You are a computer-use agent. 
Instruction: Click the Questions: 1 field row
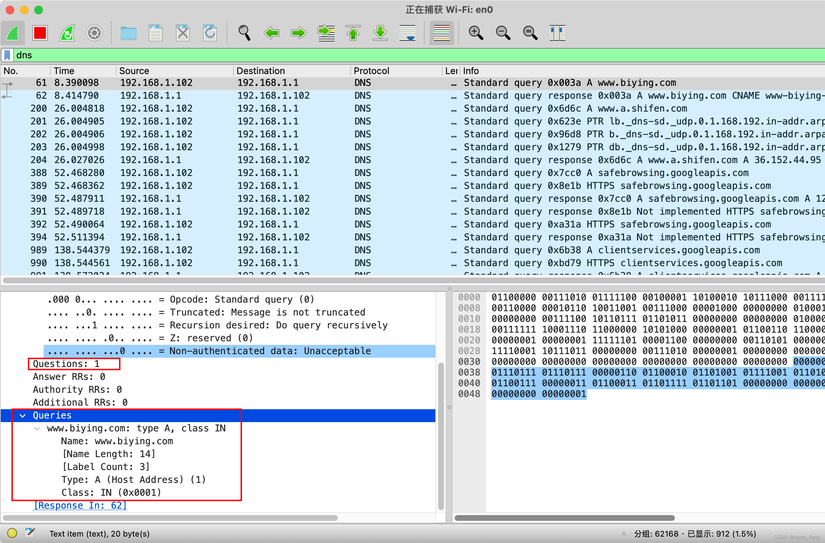click(66, 364)
